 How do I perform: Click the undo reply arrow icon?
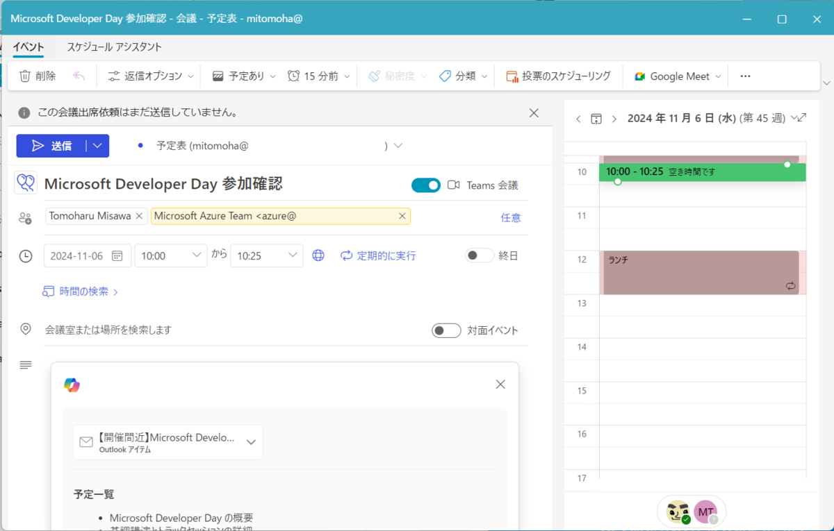pos(79,76)
